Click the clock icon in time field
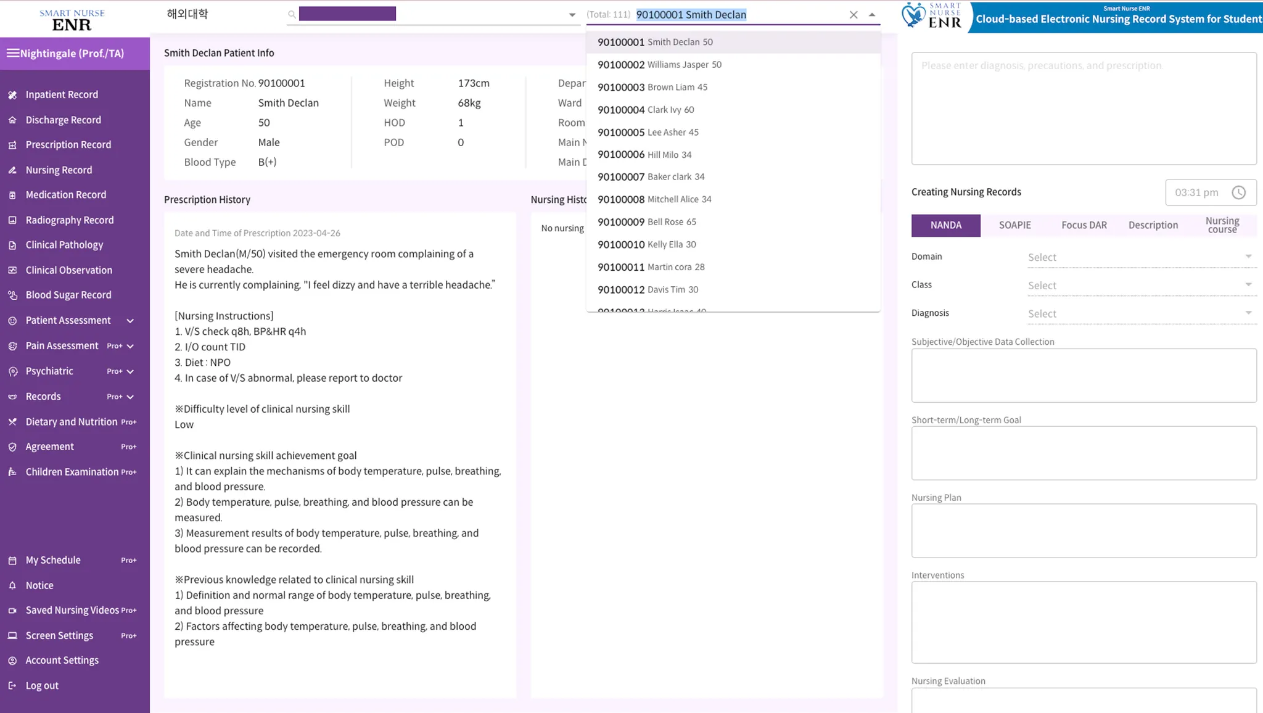Viewport: 1263px width, 713px height. pos(1238,192)
